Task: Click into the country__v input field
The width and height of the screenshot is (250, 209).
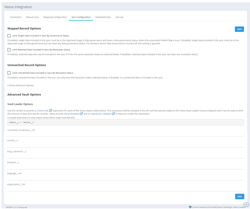Action: [x=125, y=144]
